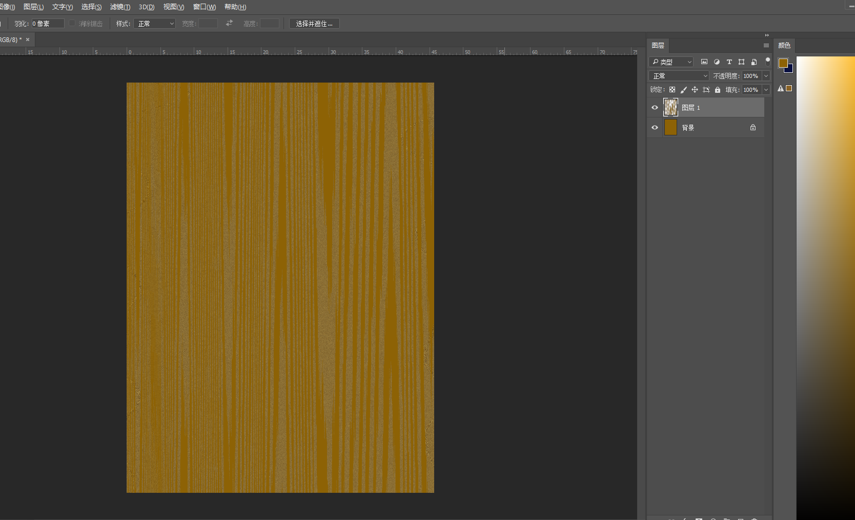This screenshot has width=855, height=520.
Task: Close the document tab with the x
Action: 28,39
